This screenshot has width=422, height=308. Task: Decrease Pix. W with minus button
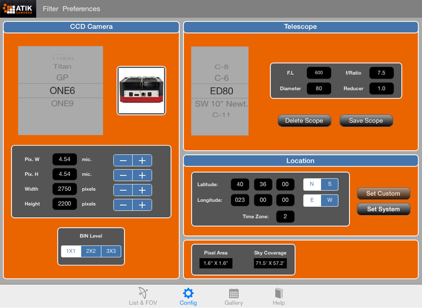[123, 161]
